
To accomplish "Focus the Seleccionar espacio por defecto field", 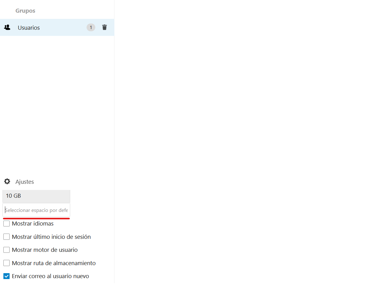I will (36, 210).
